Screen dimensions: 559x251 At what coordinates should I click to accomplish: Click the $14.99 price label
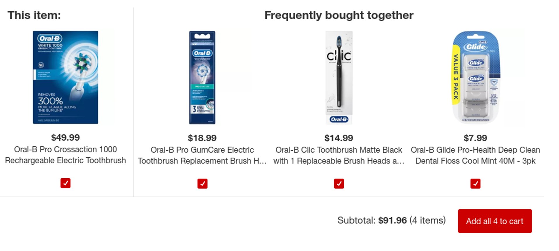point(339,138)
